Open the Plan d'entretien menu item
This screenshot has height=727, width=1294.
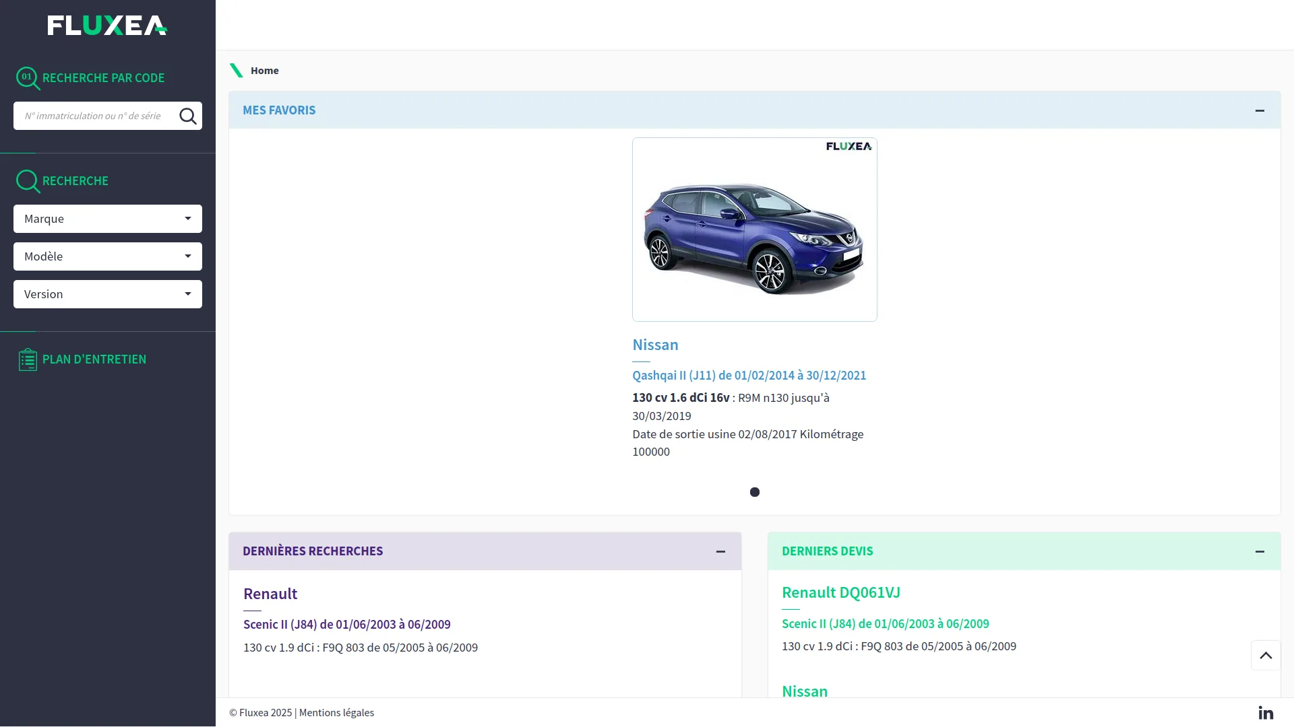tap(94, 359)
